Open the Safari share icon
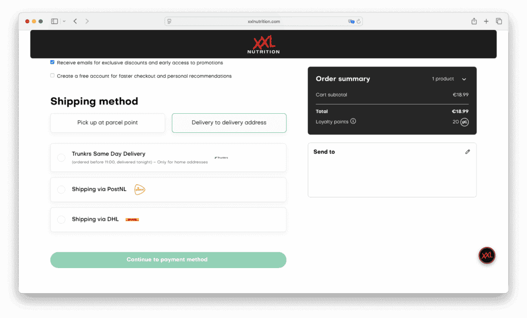The height and width of the screenshot is (318, 527). click(x=474, y=21)
